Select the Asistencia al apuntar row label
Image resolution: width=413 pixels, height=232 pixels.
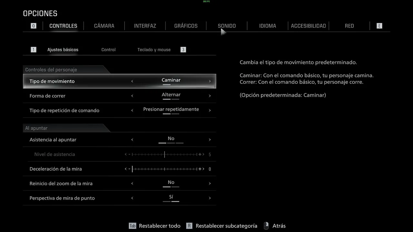pyautogui.click(x=53, y=140)
